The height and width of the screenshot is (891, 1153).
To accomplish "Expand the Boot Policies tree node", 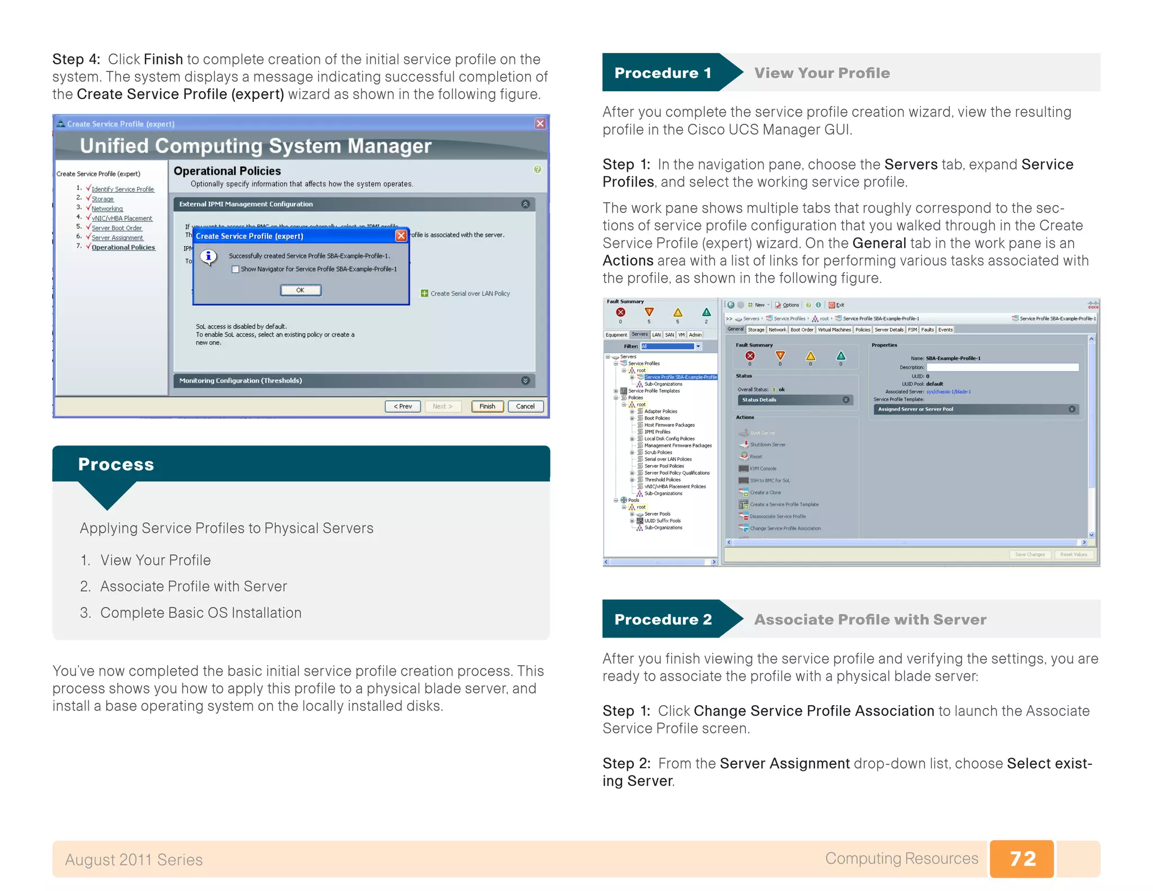I will tap(632, 418).
